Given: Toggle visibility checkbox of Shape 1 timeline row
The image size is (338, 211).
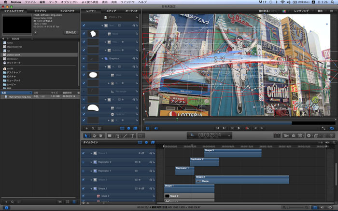Looking at the screenshot, I should coord(84,188).
